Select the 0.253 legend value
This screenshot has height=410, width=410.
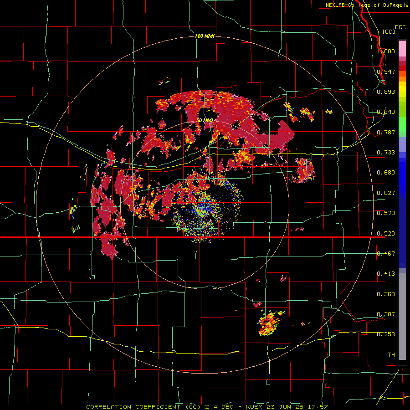[386, 334]
